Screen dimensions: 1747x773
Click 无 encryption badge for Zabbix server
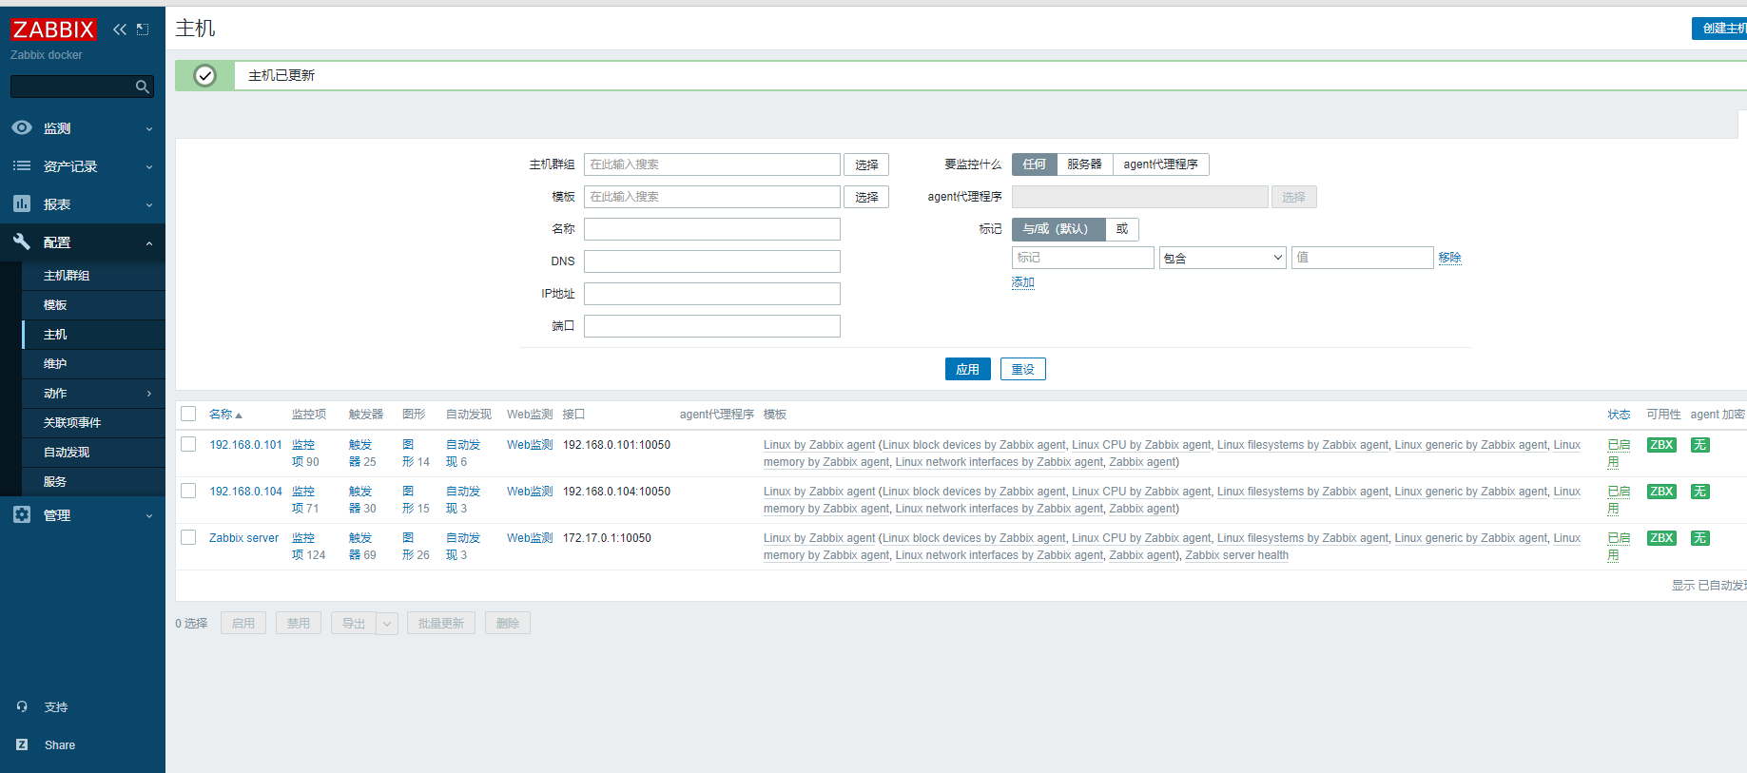[1699, 538]
